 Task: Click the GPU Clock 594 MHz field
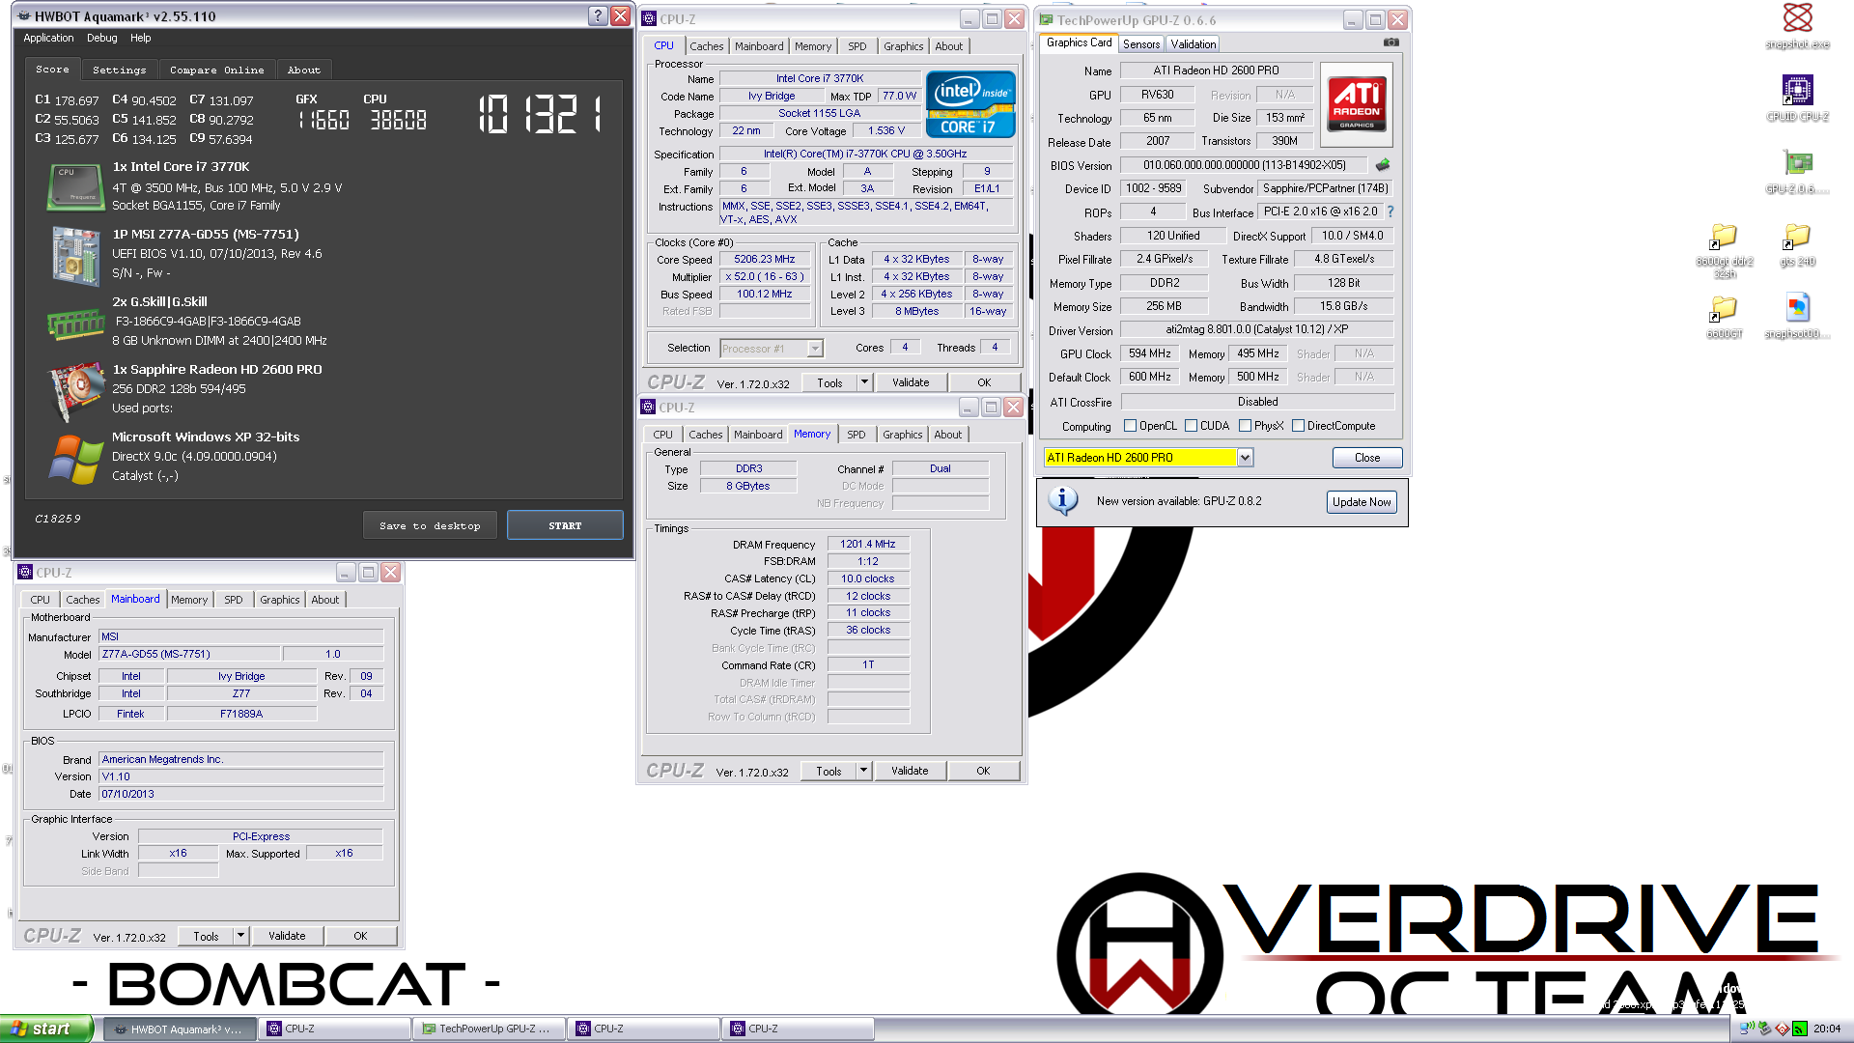pos(1150,353)
